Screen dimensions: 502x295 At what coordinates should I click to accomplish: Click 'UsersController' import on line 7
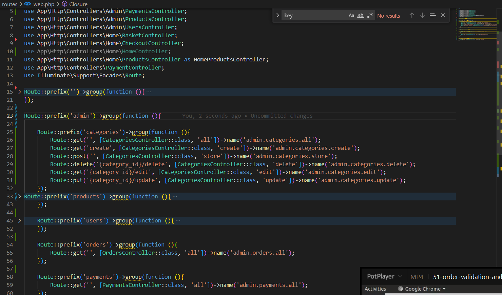tap(150, 27)
